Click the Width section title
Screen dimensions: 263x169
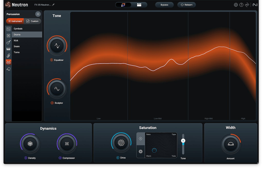pos(231,128)
